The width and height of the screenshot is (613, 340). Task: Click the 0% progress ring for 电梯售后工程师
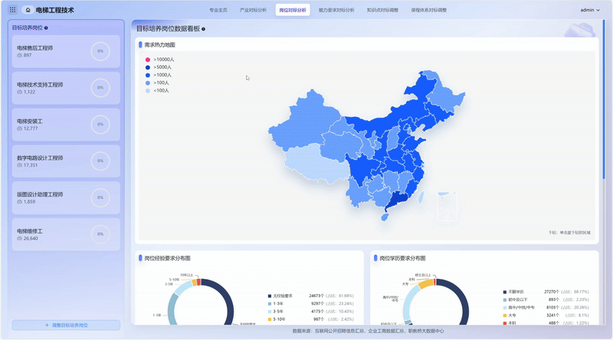[x=100, y=51]
